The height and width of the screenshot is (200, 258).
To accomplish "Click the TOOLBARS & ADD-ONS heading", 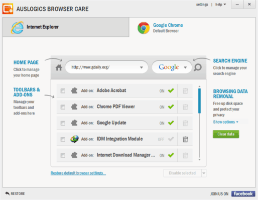I will pyautogui.click(x=27, y=92).
